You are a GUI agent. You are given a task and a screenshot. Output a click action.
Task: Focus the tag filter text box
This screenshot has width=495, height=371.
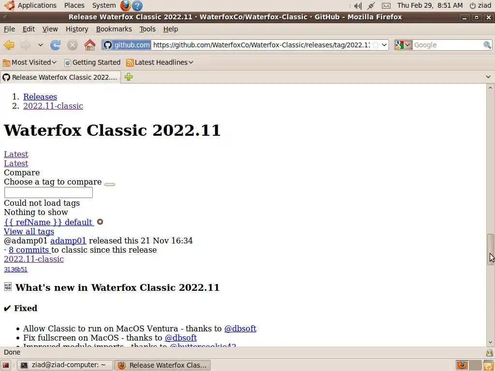(48, 192)
